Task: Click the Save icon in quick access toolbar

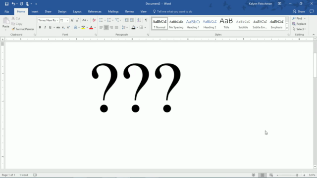Action: 6,4
